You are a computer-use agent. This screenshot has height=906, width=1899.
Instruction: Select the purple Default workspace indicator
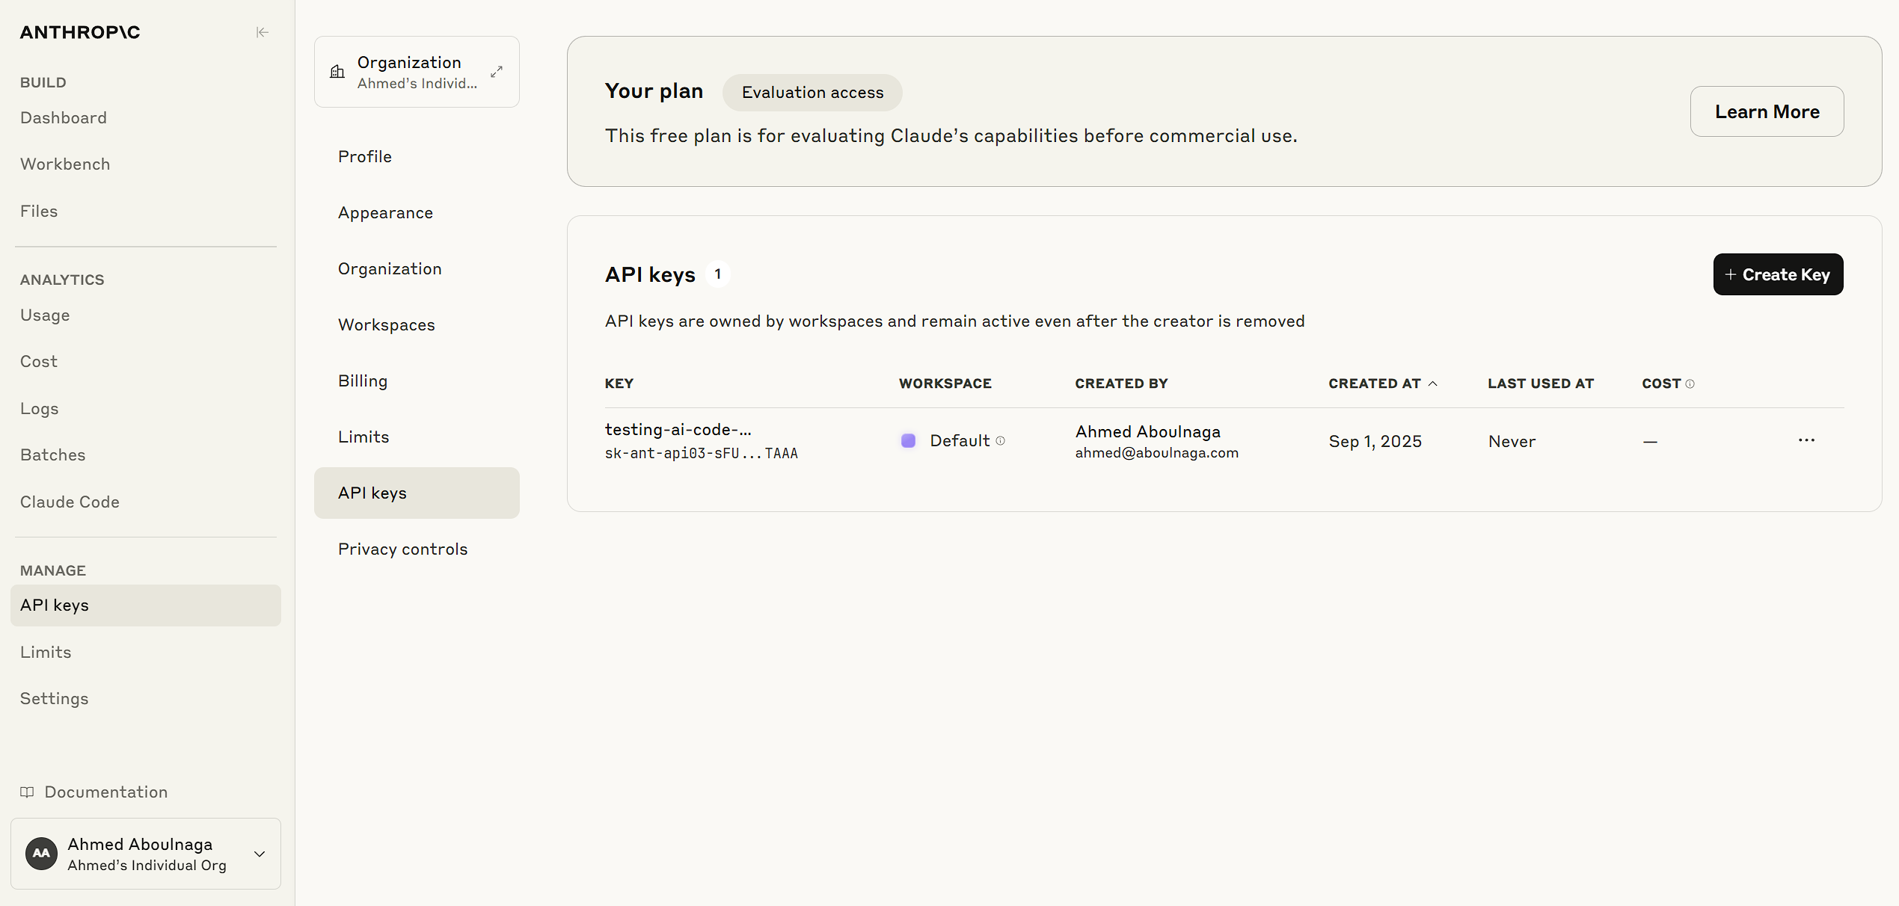click(908, 440)
